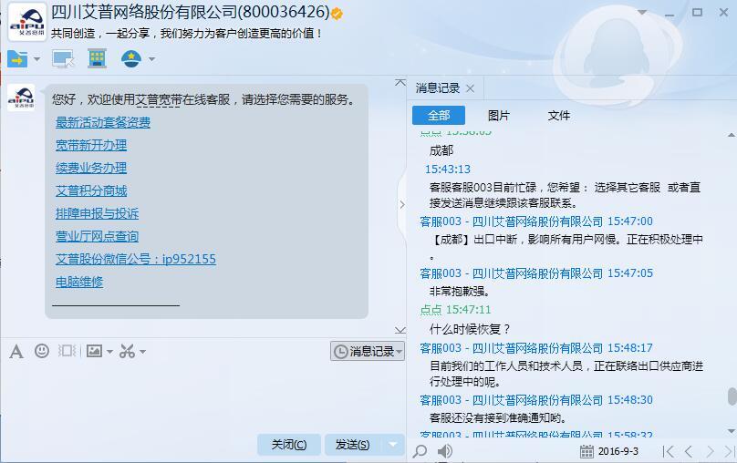Open send options arrow beside 发送(S)

(392, 444)
